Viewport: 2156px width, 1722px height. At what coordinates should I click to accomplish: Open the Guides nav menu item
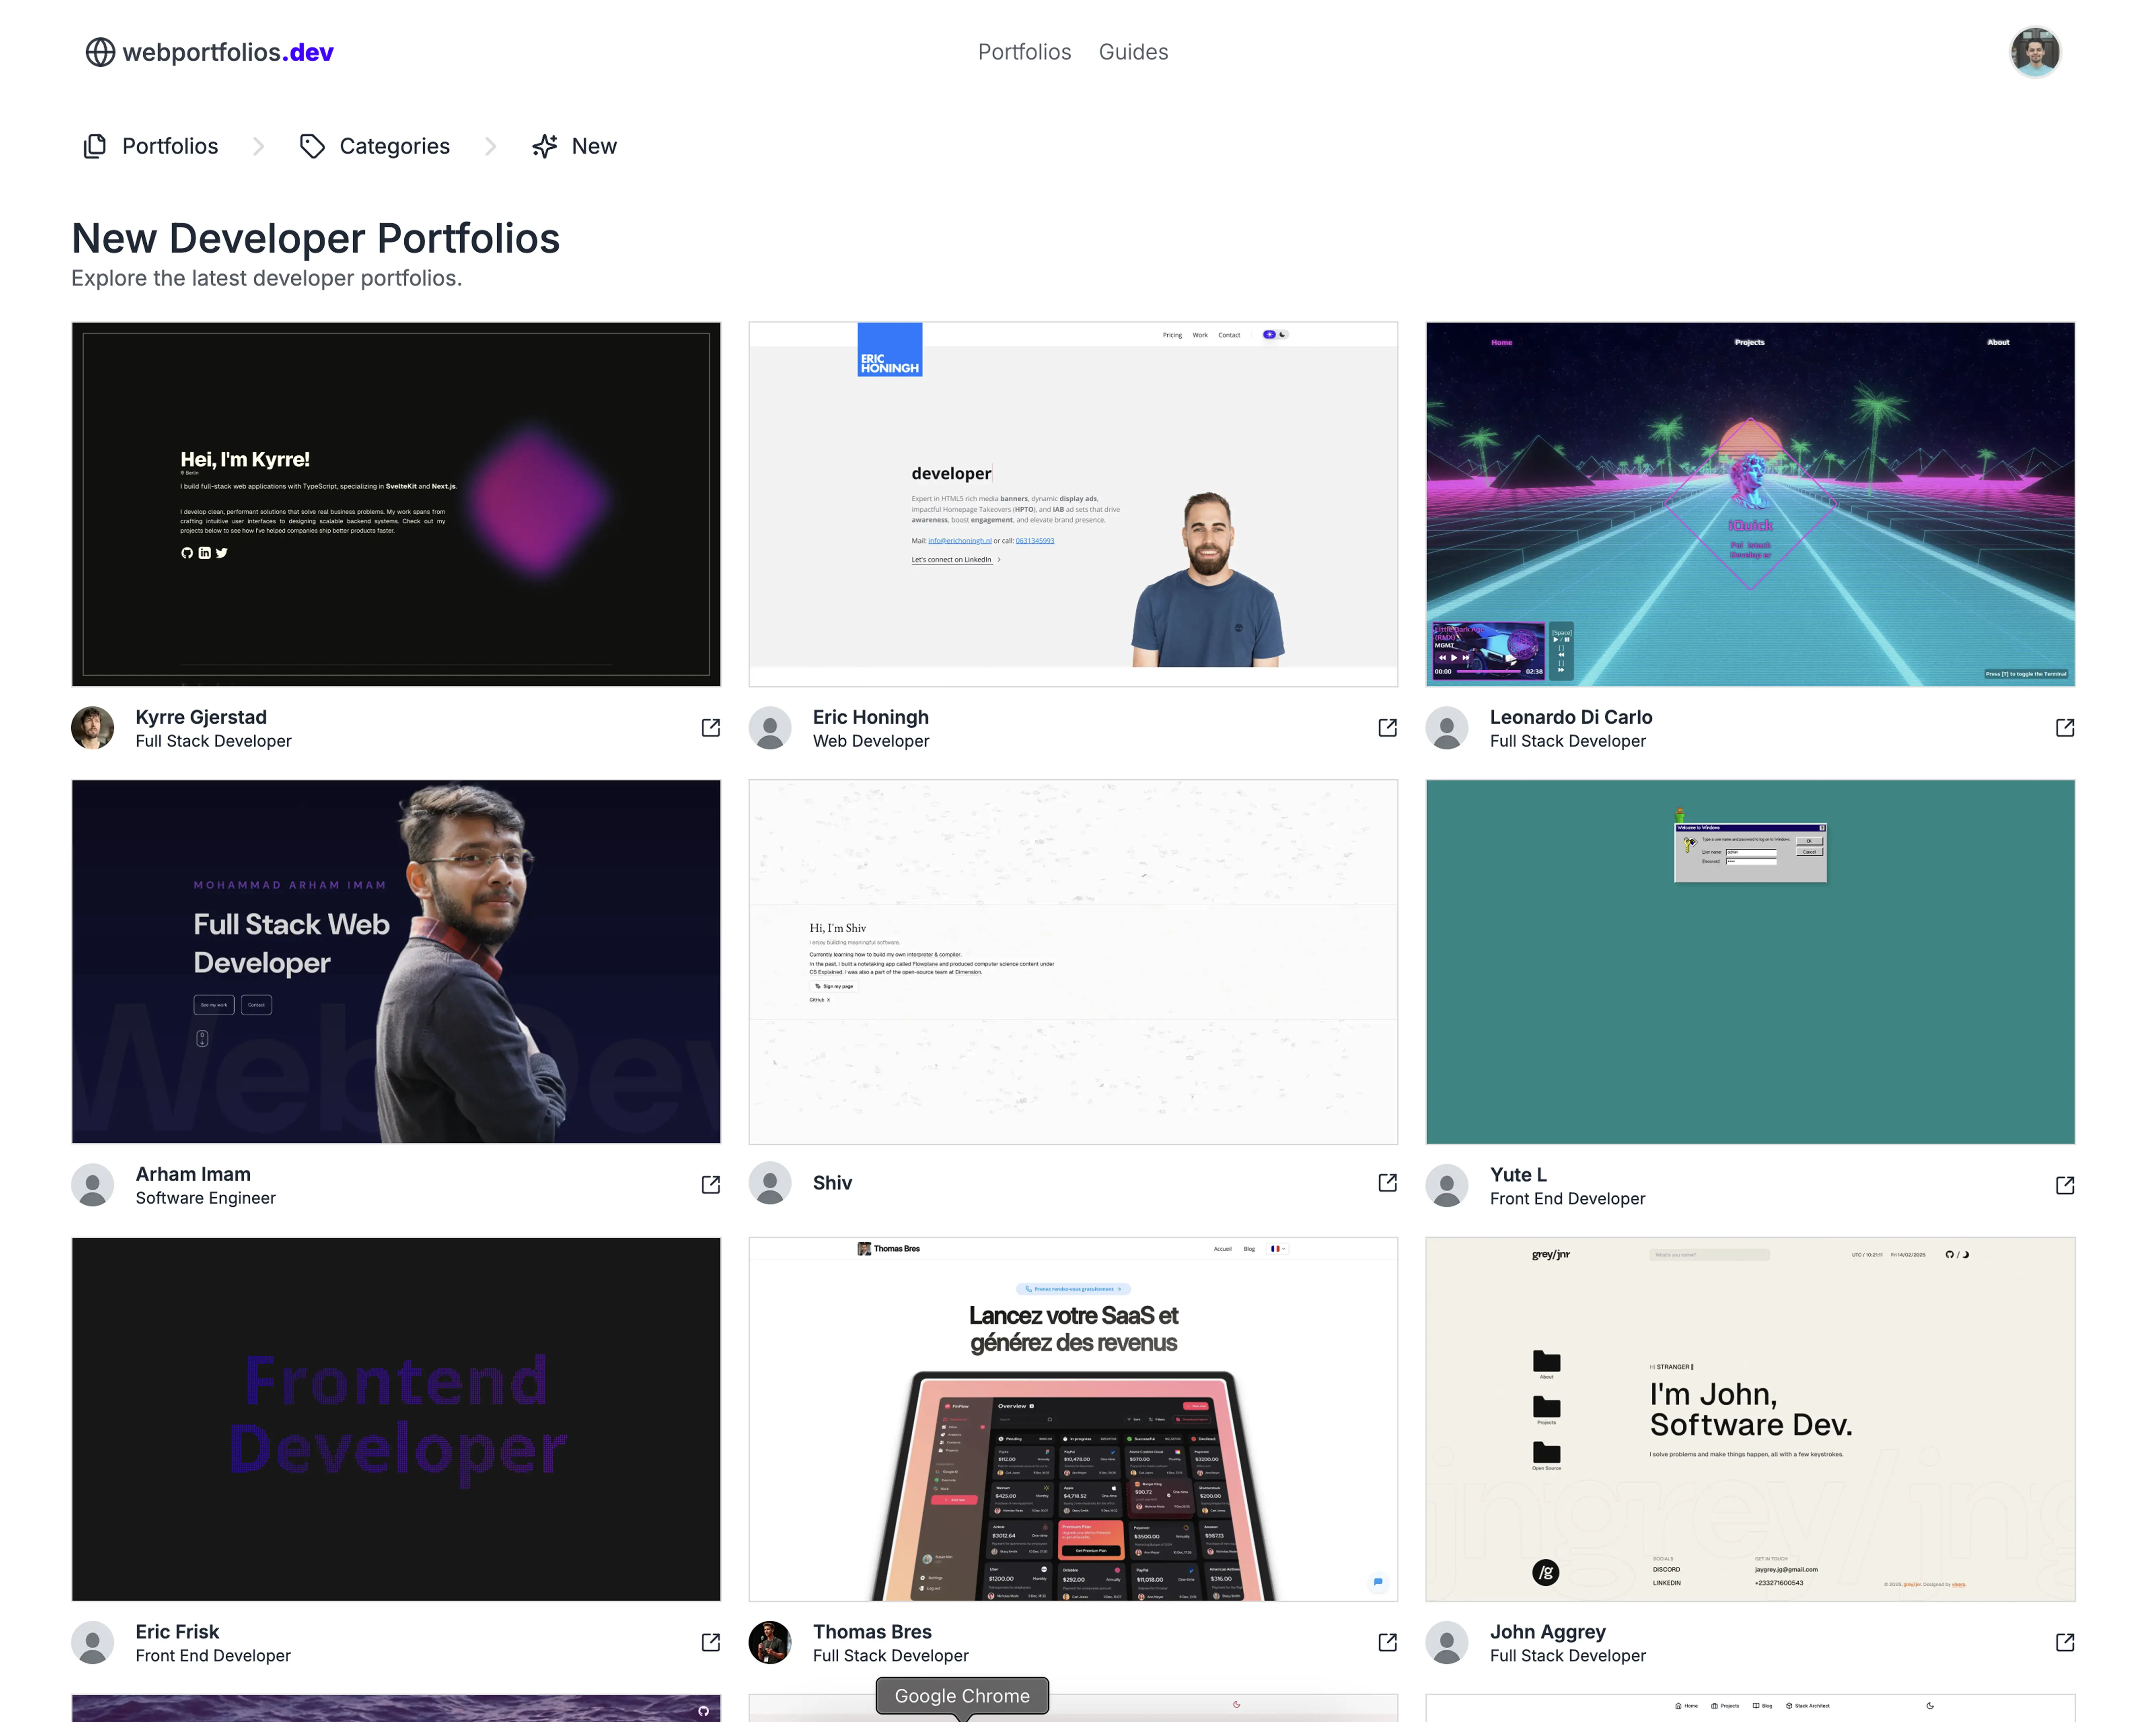click(1133, 52)
